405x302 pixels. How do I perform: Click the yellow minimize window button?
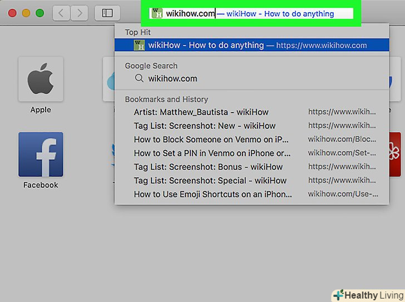[x=26, y=13]
